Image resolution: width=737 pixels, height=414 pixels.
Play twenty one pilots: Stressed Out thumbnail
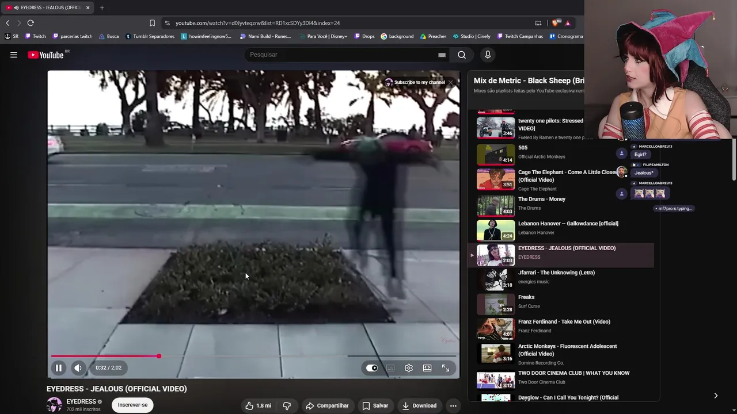(496, 128)
